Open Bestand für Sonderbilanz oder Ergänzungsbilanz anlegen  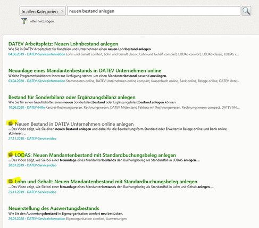(x=72, y=97)
